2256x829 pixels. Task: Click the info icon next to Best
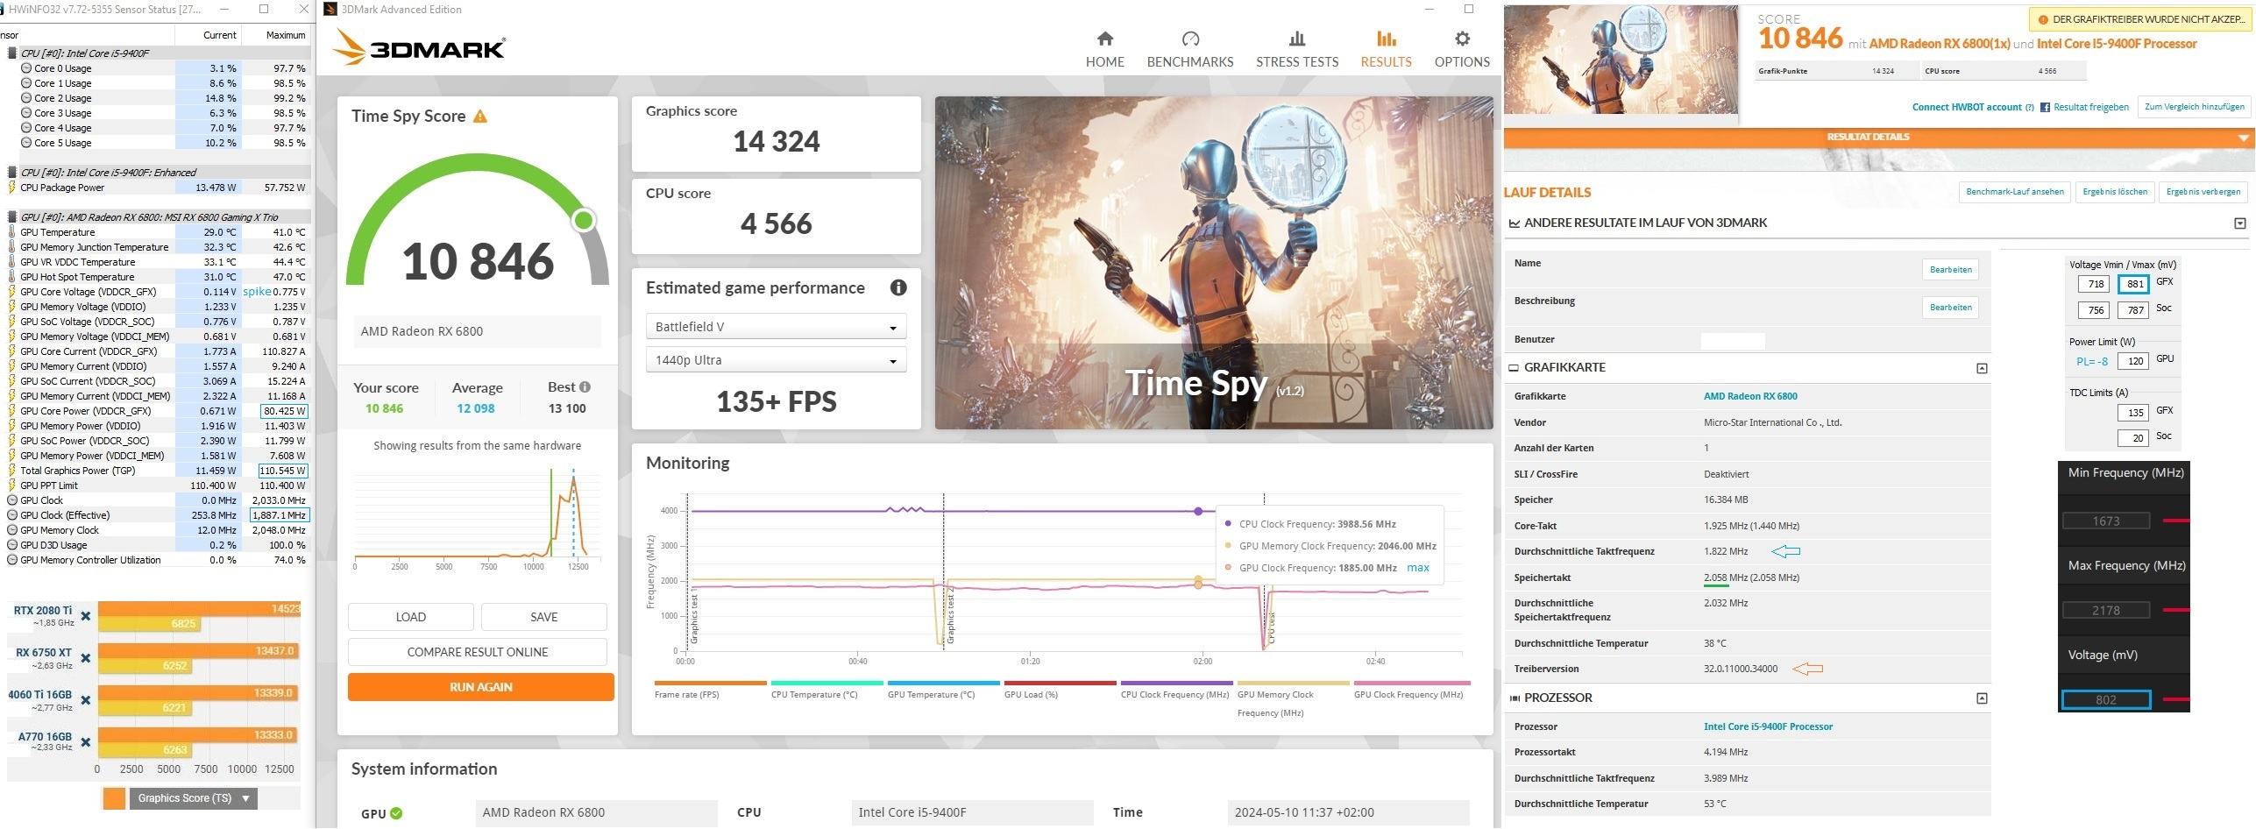(585, 386)
